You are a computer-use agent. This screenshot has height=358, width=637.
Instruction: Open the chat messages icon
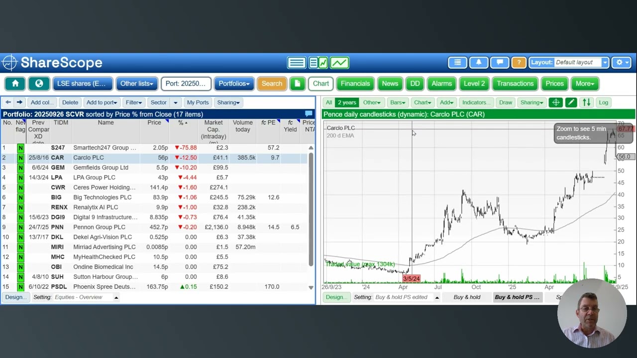(x=500, y=62)
